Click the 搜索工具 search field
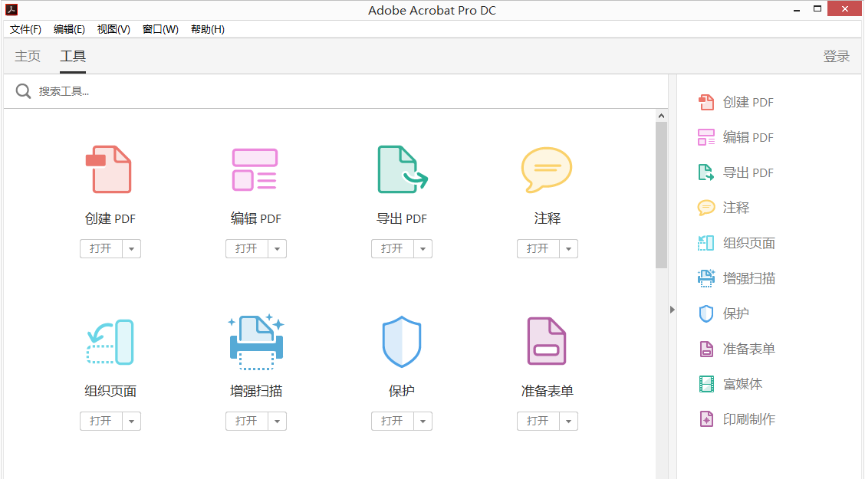This screenshot has width=865, height=479. point(337,91)
